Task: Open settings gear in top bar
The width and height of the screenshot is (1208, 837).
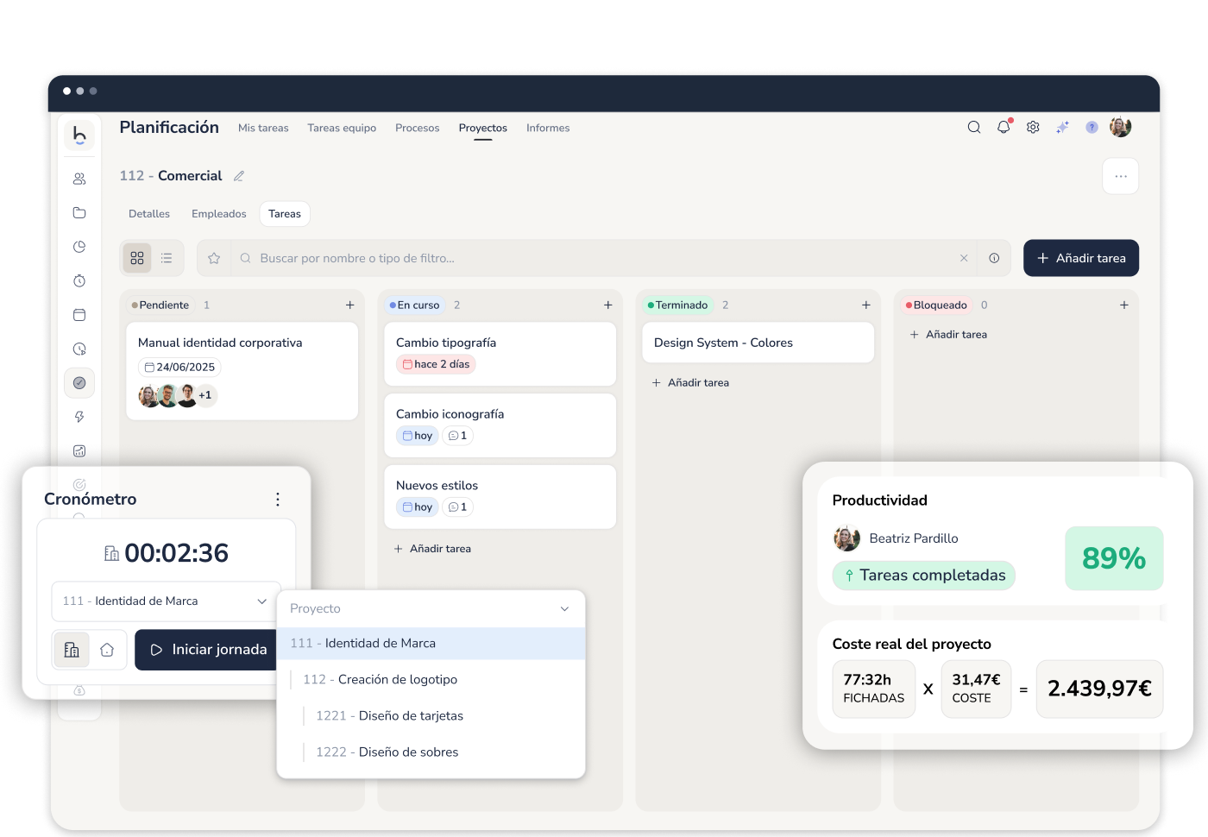Action: [x=1033, y=127]
